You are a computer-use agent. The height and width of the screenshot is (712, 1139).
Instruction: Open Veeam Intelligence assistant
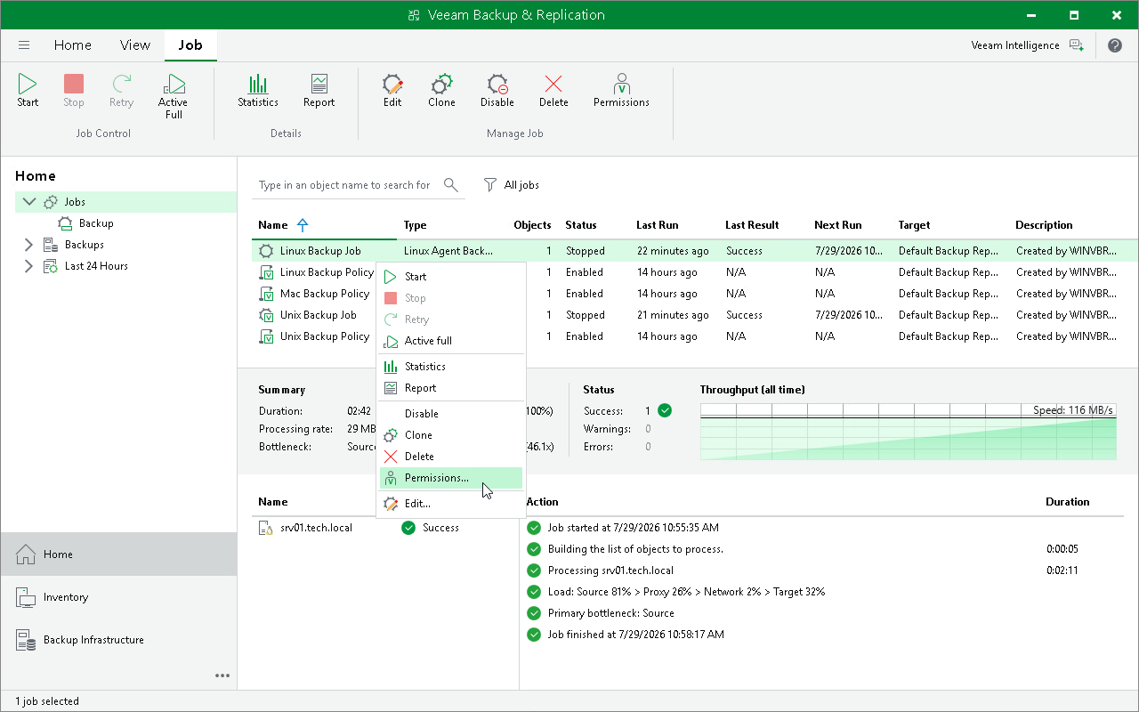click(x=1028, y=45)
